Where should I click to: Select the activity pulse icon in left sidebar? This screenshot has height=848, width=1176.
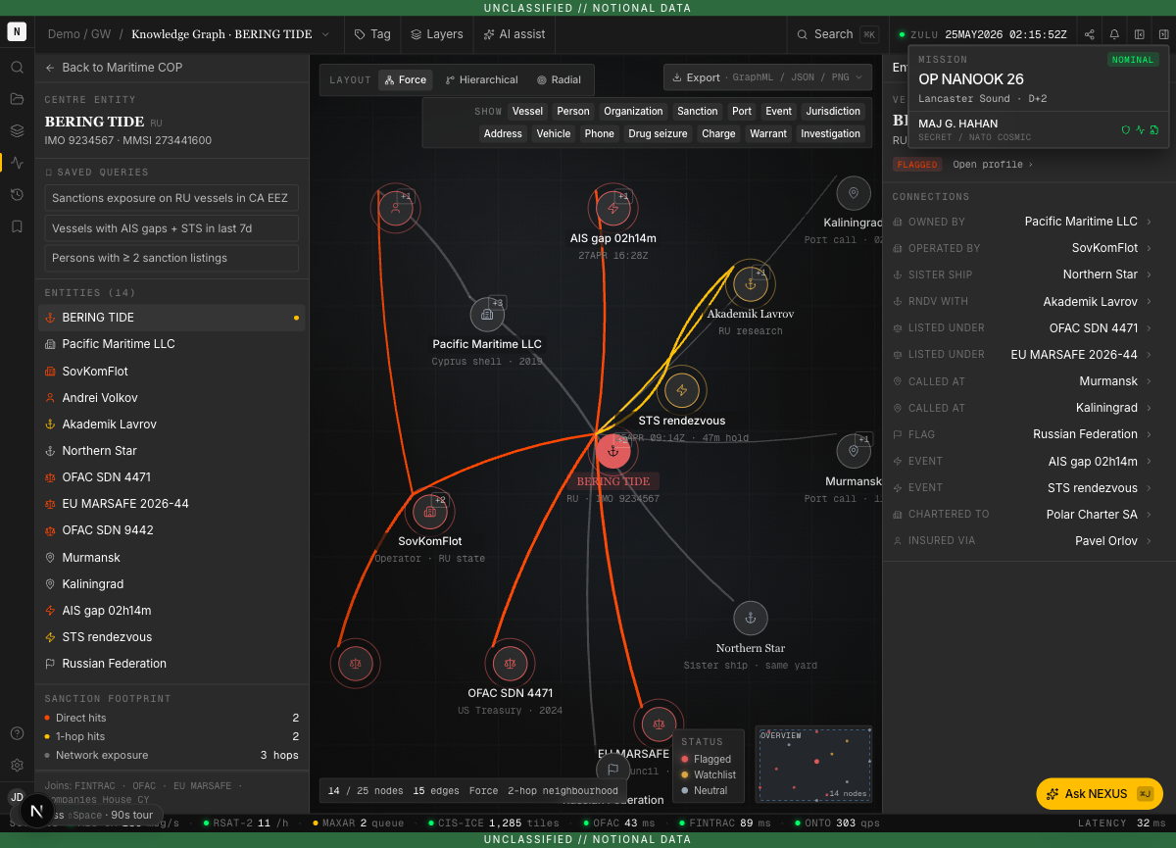[17, 163]
